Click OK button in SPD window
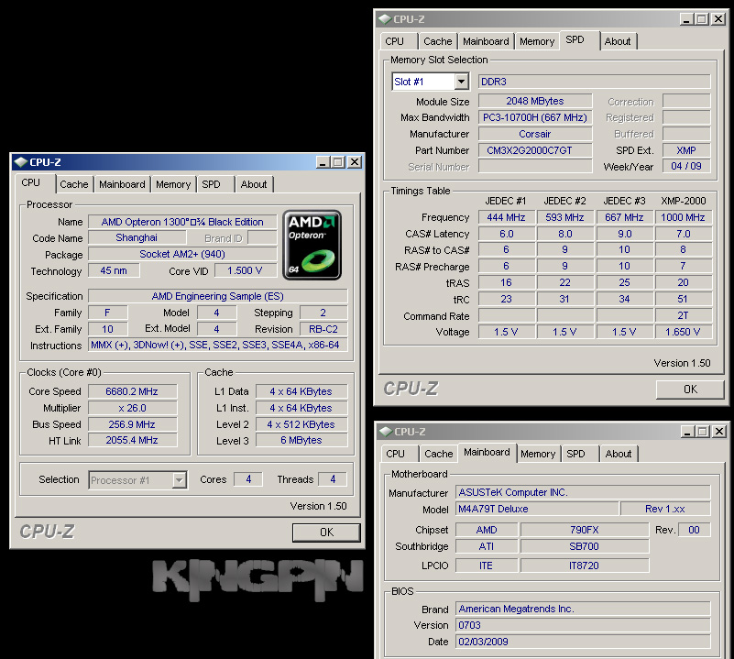This screenshot has width=734, height=659. (x=690, y=390)
